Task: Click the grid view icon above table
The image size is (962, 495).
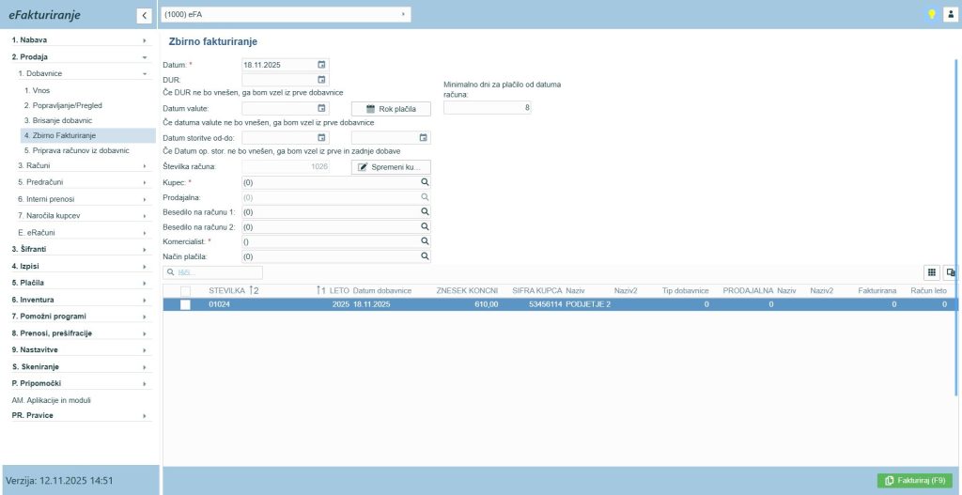Action: coord(931,272)
